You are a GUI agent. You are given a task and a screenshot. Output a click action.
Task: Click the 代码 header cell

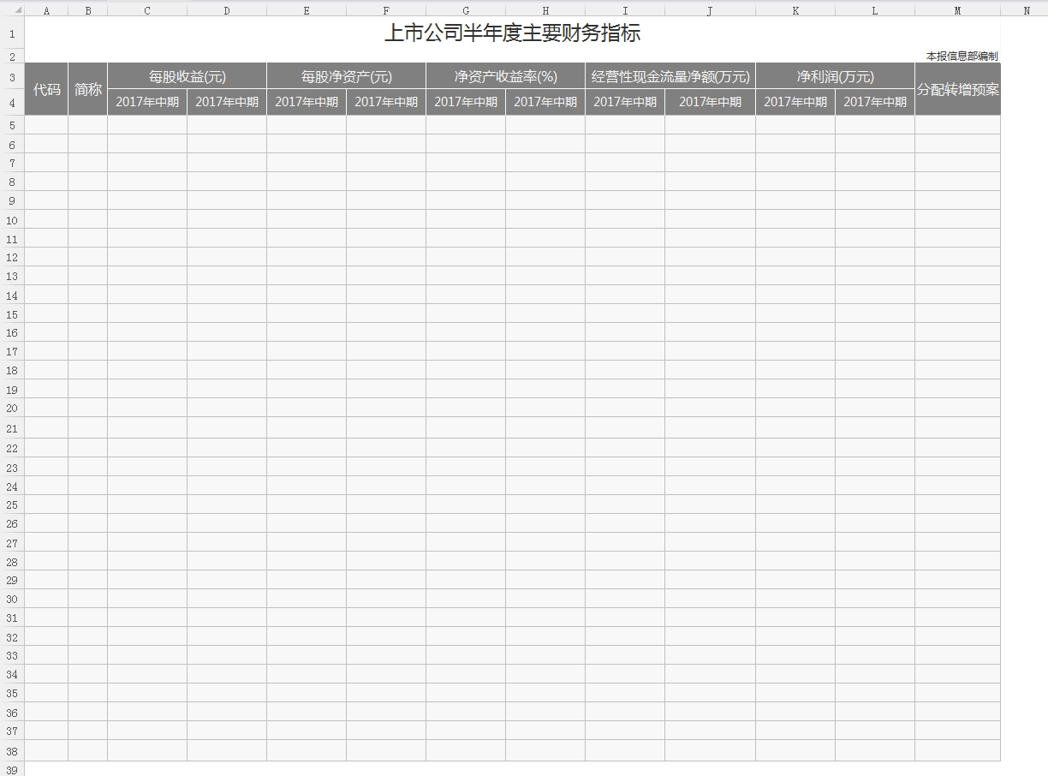46,89
